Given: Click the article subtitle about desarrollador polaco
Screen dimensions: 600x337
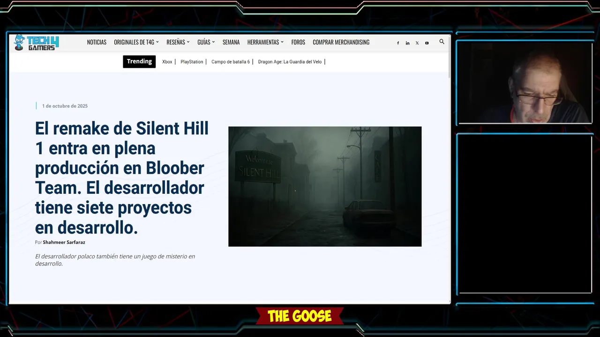Looking at the screenshot, I should click(x=115, y=260).
